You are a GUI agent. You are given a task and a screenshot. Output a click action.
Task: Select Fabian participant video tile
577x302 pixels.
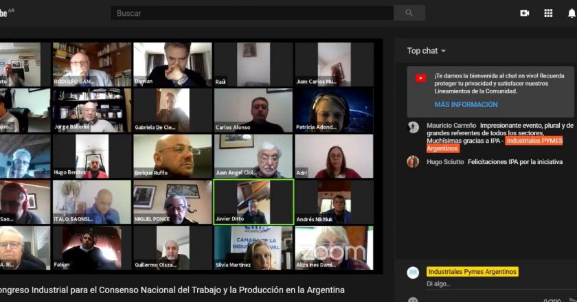[x=92, y=248]
